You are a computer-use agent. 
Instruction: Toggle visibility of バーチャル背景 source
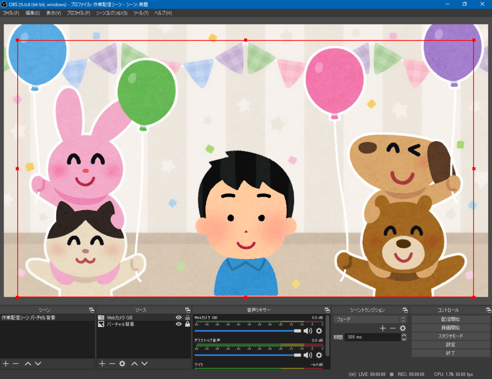[x=178, y=324]
